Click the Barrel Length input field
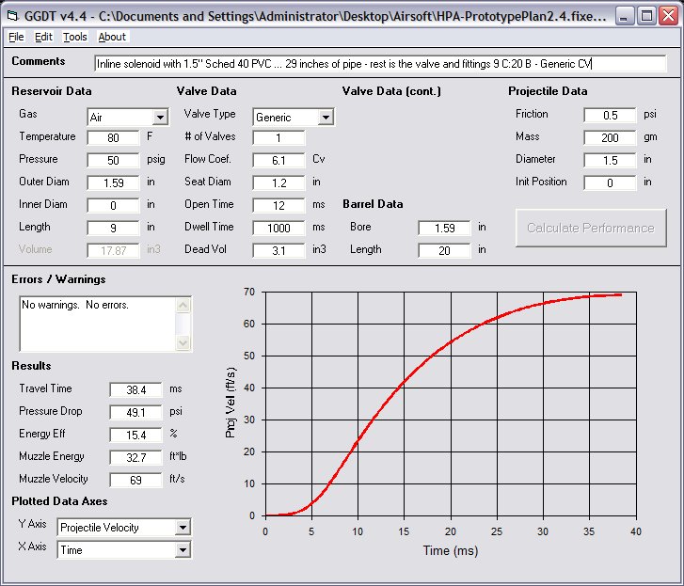684x586 pixels. pos(444,250)
